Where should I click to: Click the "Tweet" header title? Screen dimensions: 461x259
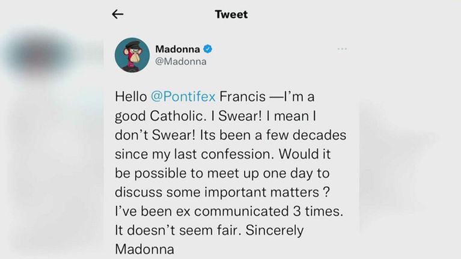click(x=231, y=14)
